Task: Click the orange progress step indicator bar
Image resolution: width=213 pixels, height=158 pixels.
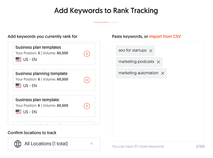Action: click(101, 22)
